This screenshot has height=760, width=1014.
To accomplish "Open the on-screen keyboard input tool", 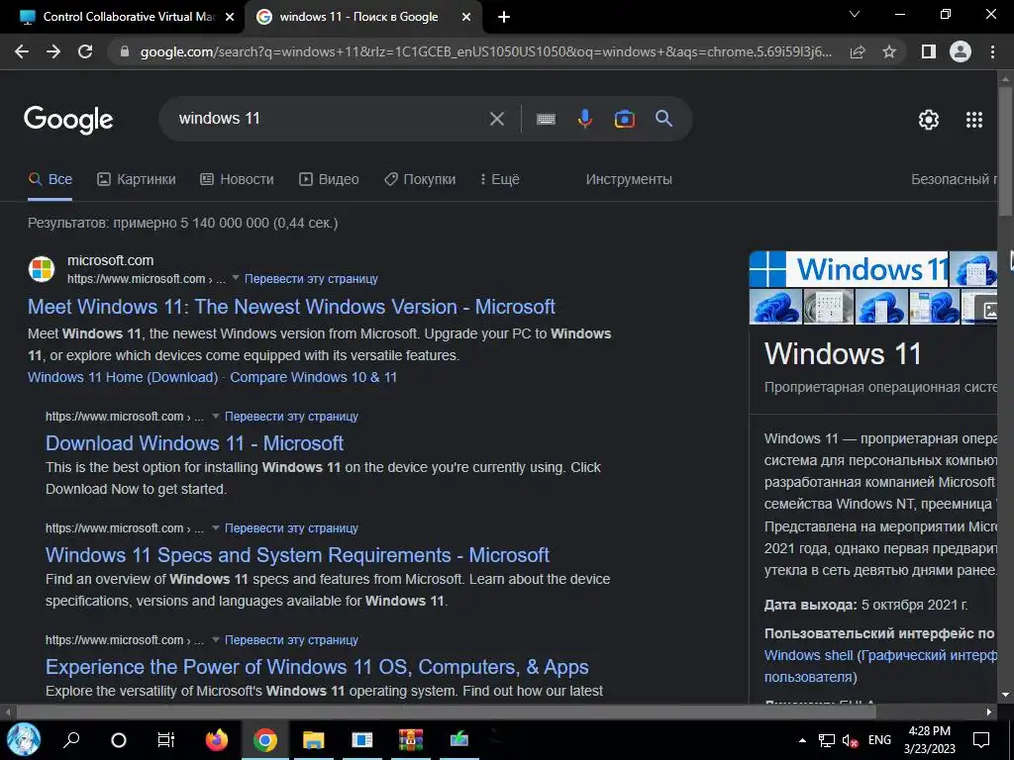I will click(x=546, y=119).
